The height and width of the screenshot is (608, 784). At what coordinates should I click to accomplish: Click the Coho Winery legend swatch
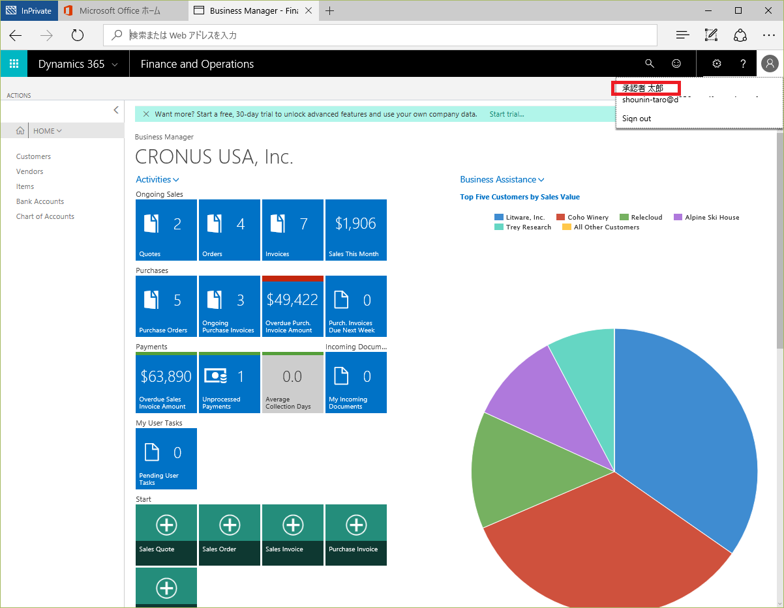click(x=560, y=218)
